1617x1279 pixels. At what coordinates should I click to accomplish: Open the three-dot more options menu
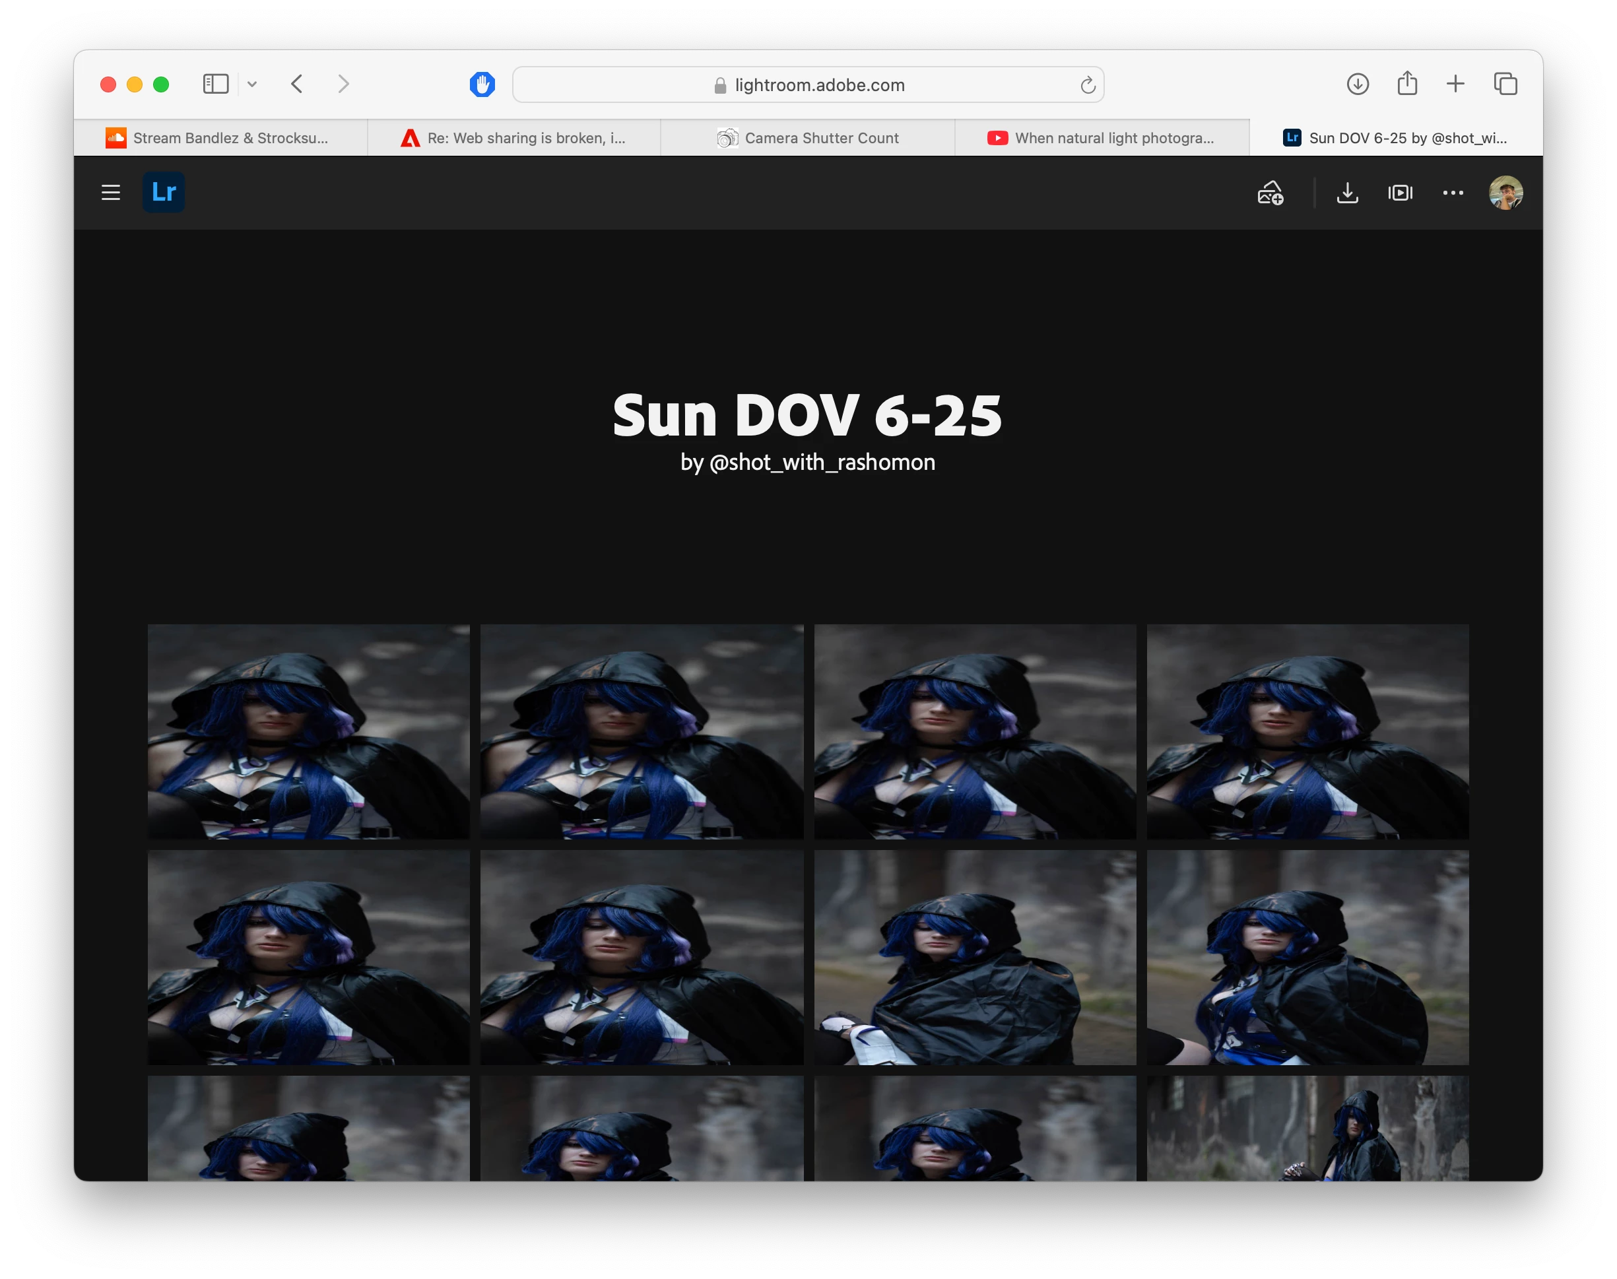click(1453, 193)
